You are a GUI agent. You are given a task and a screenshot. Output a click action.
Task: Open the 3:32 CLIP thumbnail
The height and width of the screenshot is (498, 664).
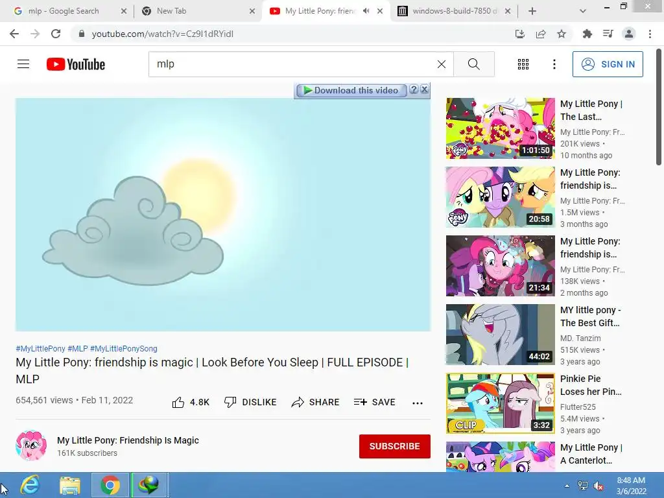click(x=500, y=403)
